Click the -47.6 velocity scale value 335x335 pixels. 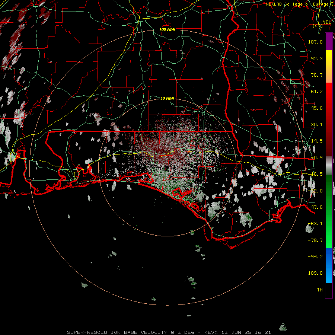pyautogui.click(x=315, y=207)
